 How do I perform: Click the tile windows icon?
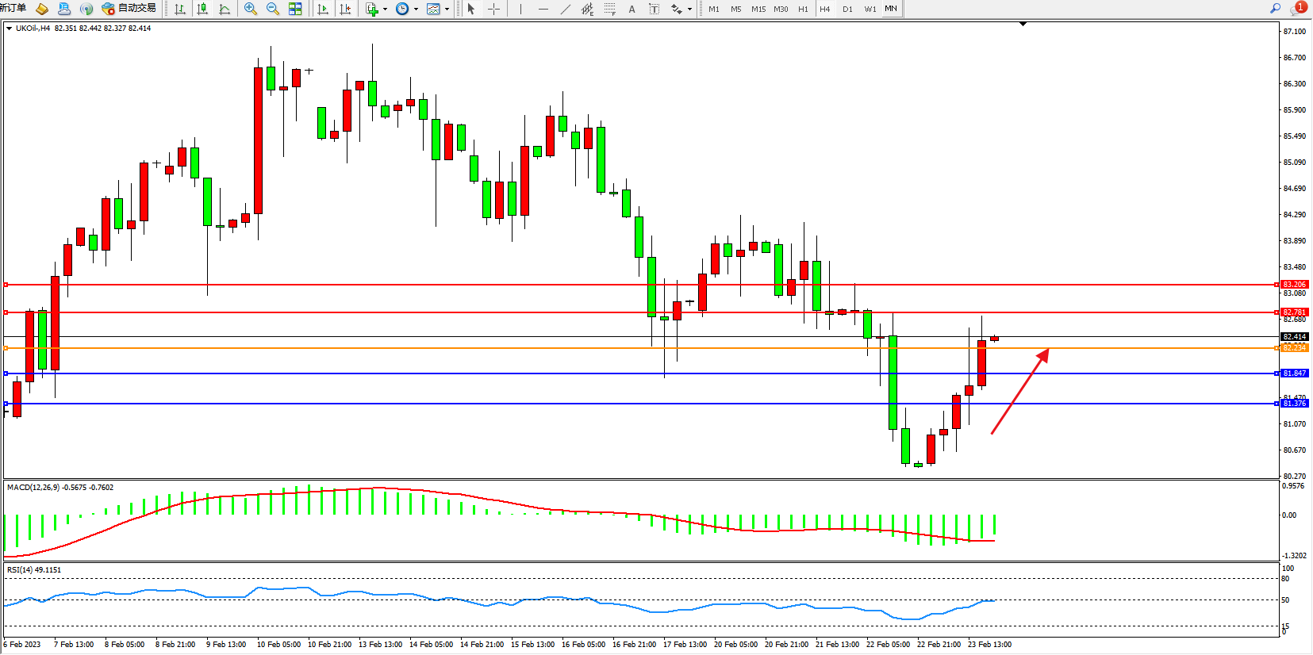tap(295, 9)
